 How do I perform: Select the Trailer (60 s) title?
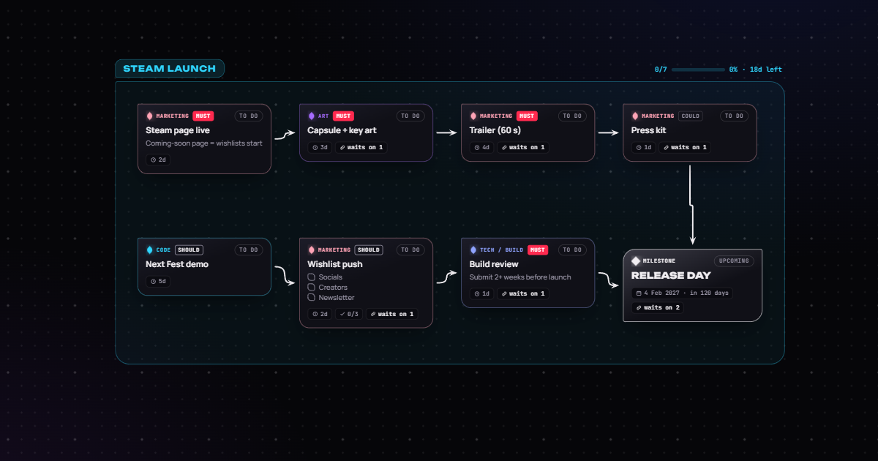(495, 130)
